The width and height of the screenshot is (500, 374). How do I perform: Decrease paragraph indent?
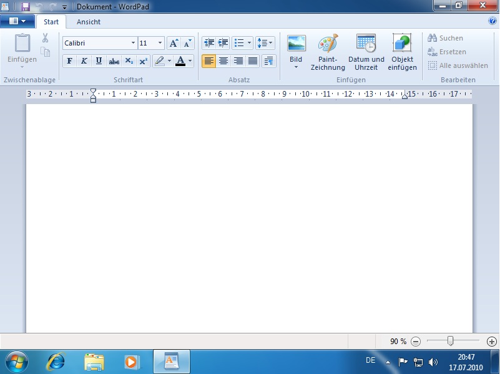(x=208, y=43)
